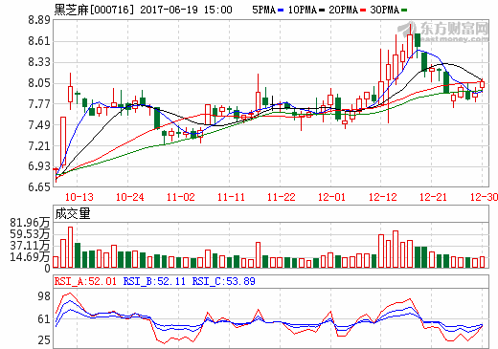Click date axis label 11-02

point(180,197)
